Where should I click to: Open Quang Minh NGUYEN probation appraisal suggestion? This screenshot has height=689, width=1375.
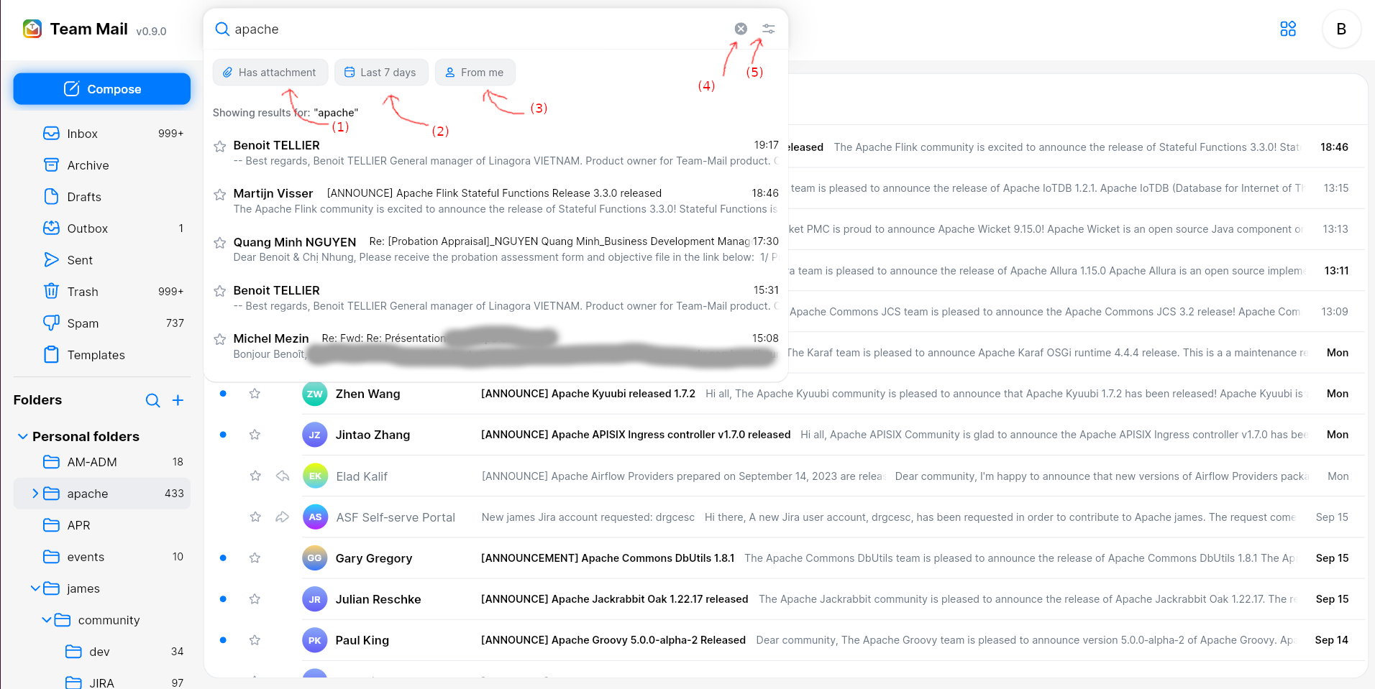tap(496, 249)
